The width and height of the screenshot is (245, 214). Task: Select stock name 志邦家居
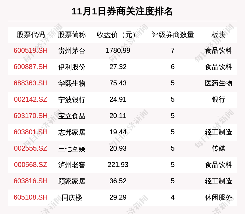(x=72, y=132)
